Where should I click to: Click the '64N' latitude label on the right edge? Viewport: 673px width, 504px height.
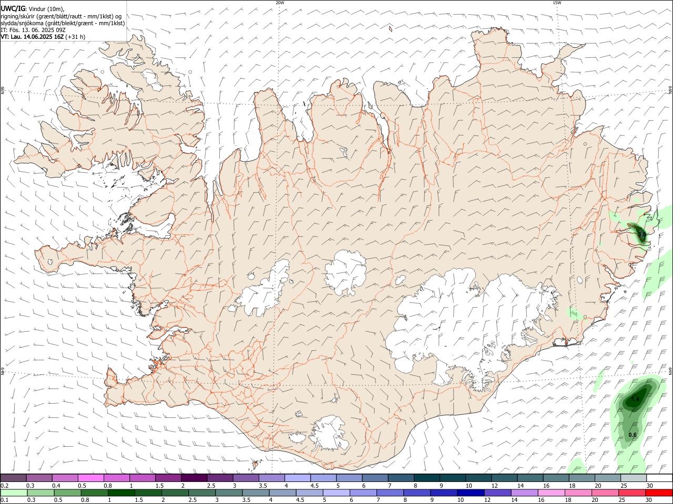tap(670, 371)
